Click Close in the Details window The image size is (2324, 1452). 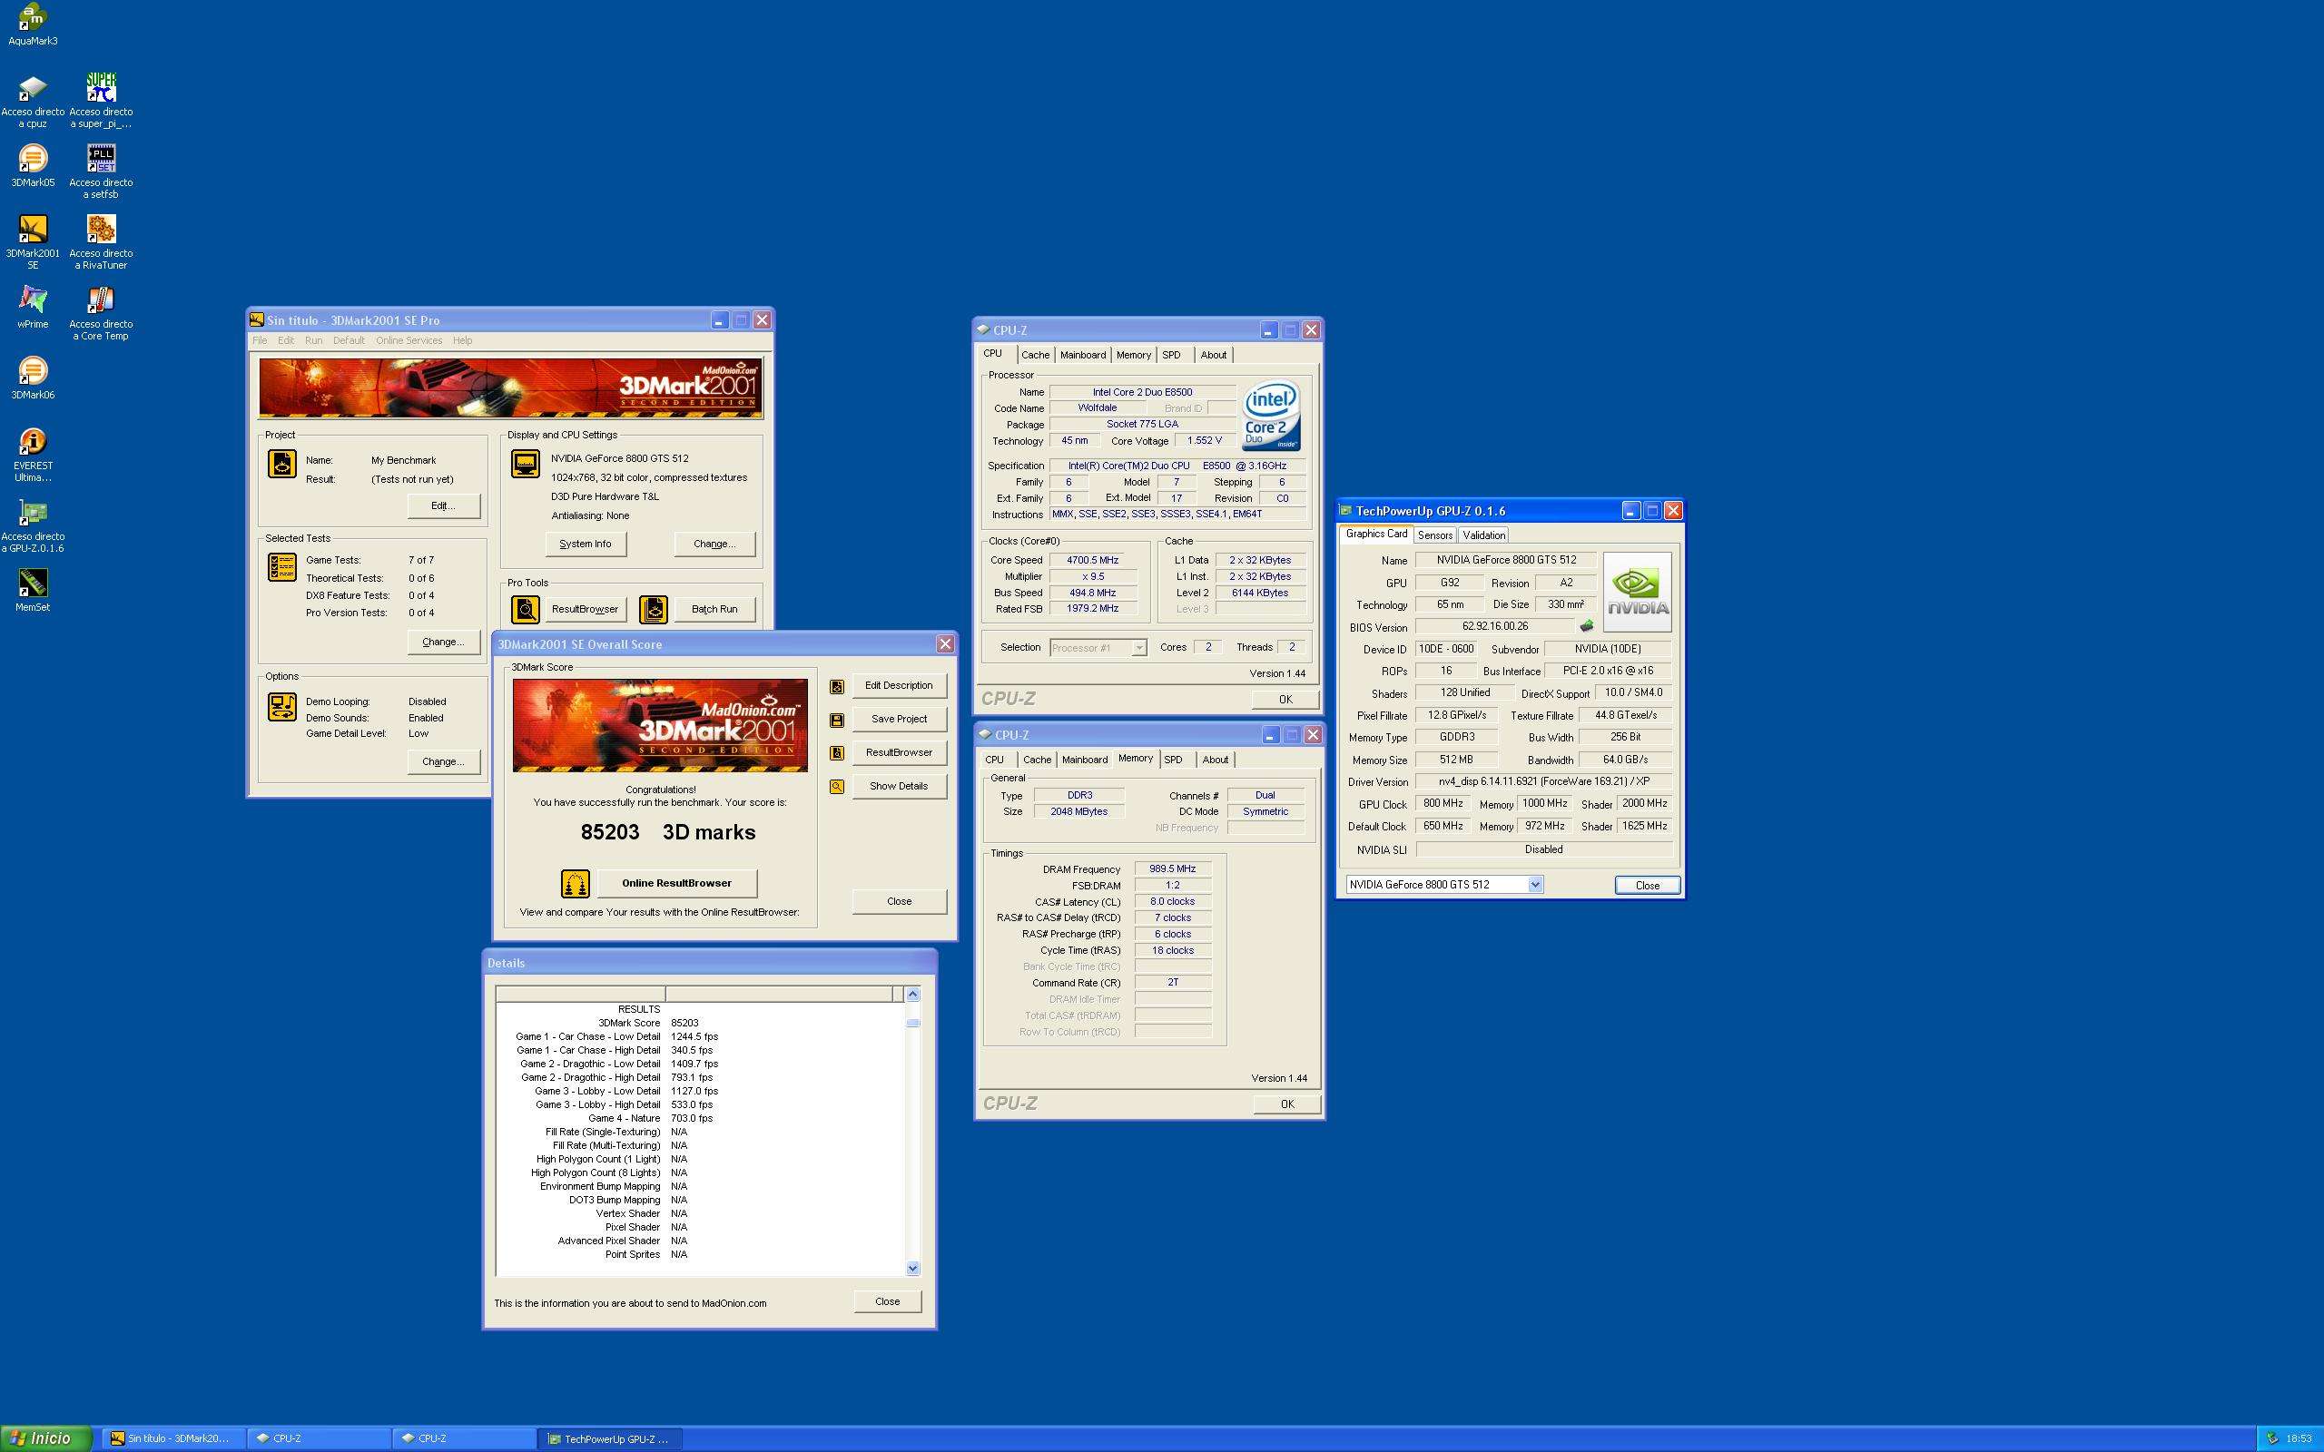(887, 1302)
